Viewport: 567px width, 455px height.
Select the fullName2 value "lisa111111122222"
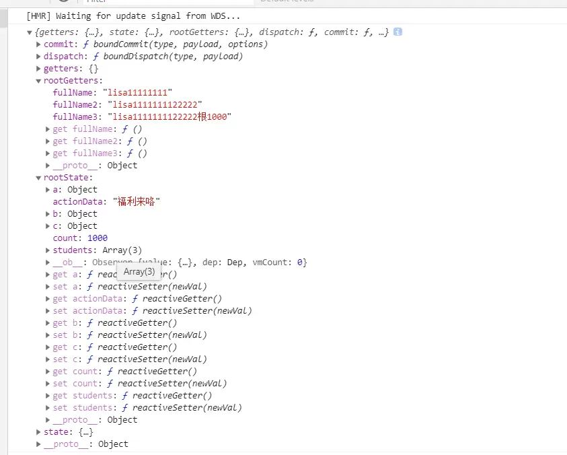pyautogui.click(x=155, y=105)
